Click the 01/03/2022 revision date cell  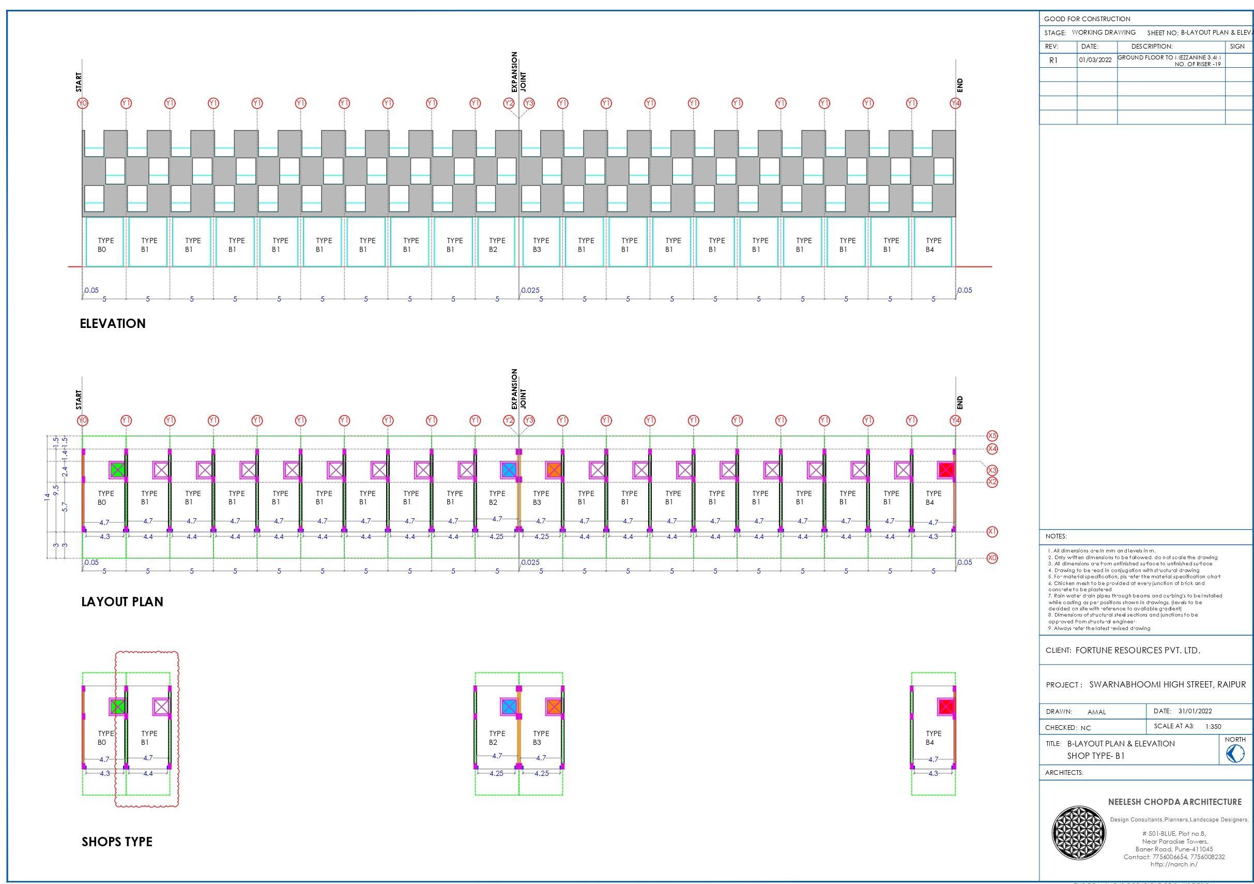click(x=1096, y=60)
